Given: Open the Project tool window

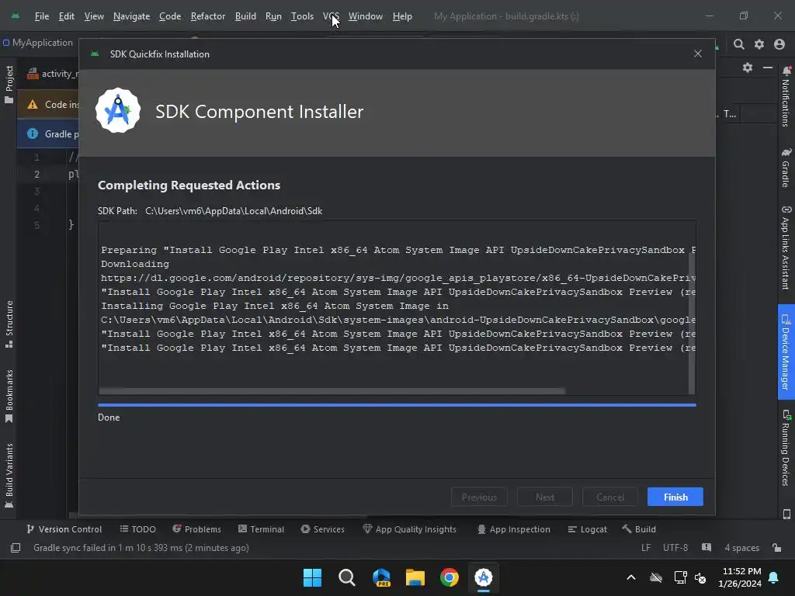Looking at the screenshot, I should coord(9,84).
